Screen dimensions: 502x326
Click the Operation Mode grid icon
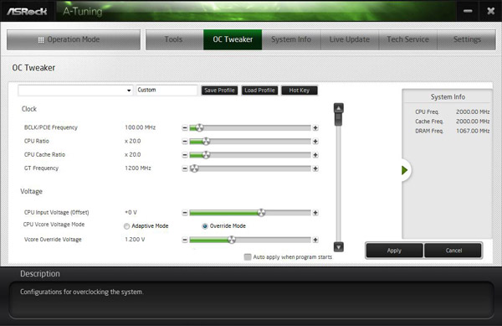pyautogui.click(x=41, y=39)
